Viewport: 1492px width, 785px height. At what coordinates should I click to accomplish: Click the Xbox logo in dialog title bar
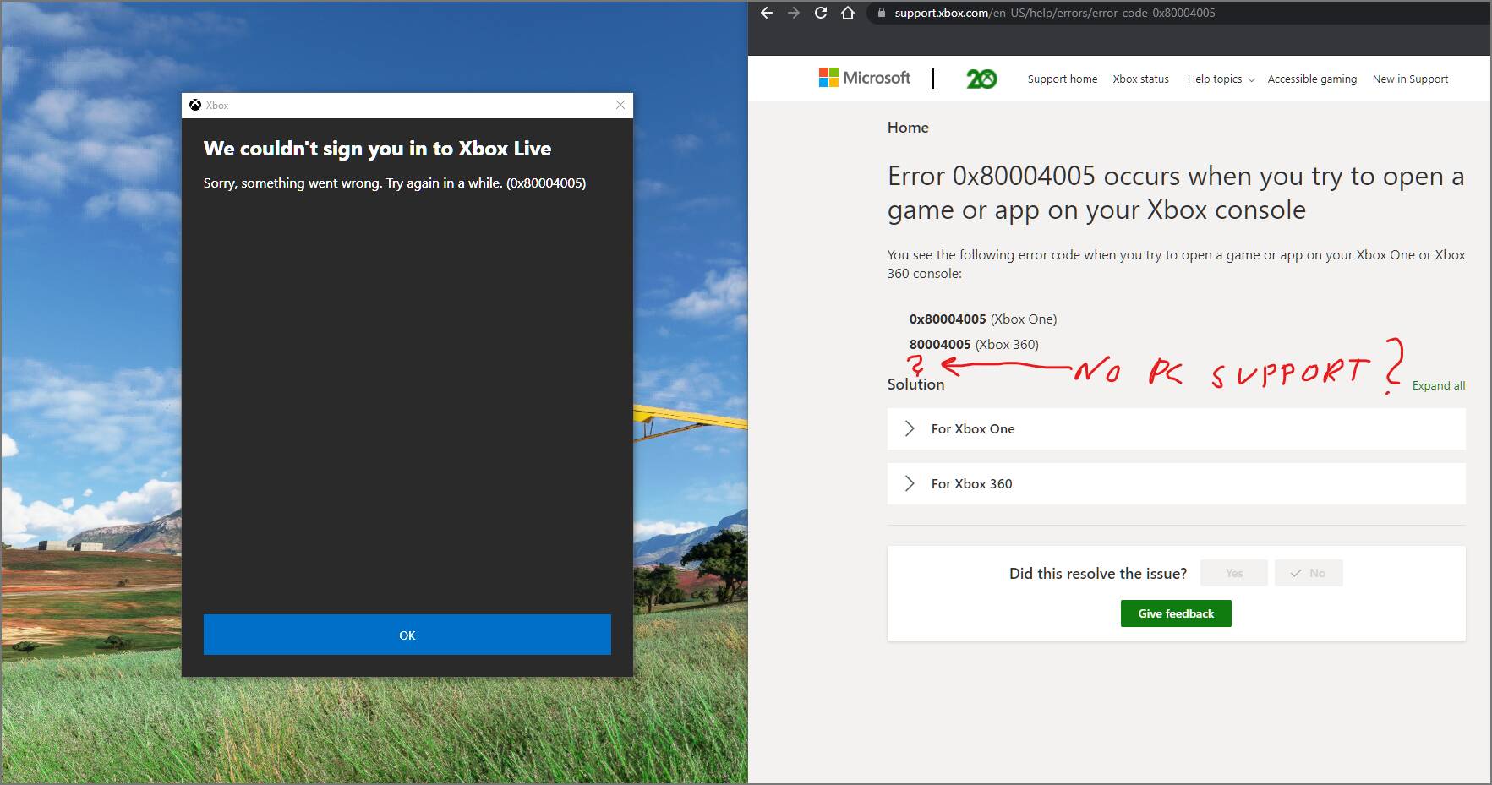click(x=195, y=105)
